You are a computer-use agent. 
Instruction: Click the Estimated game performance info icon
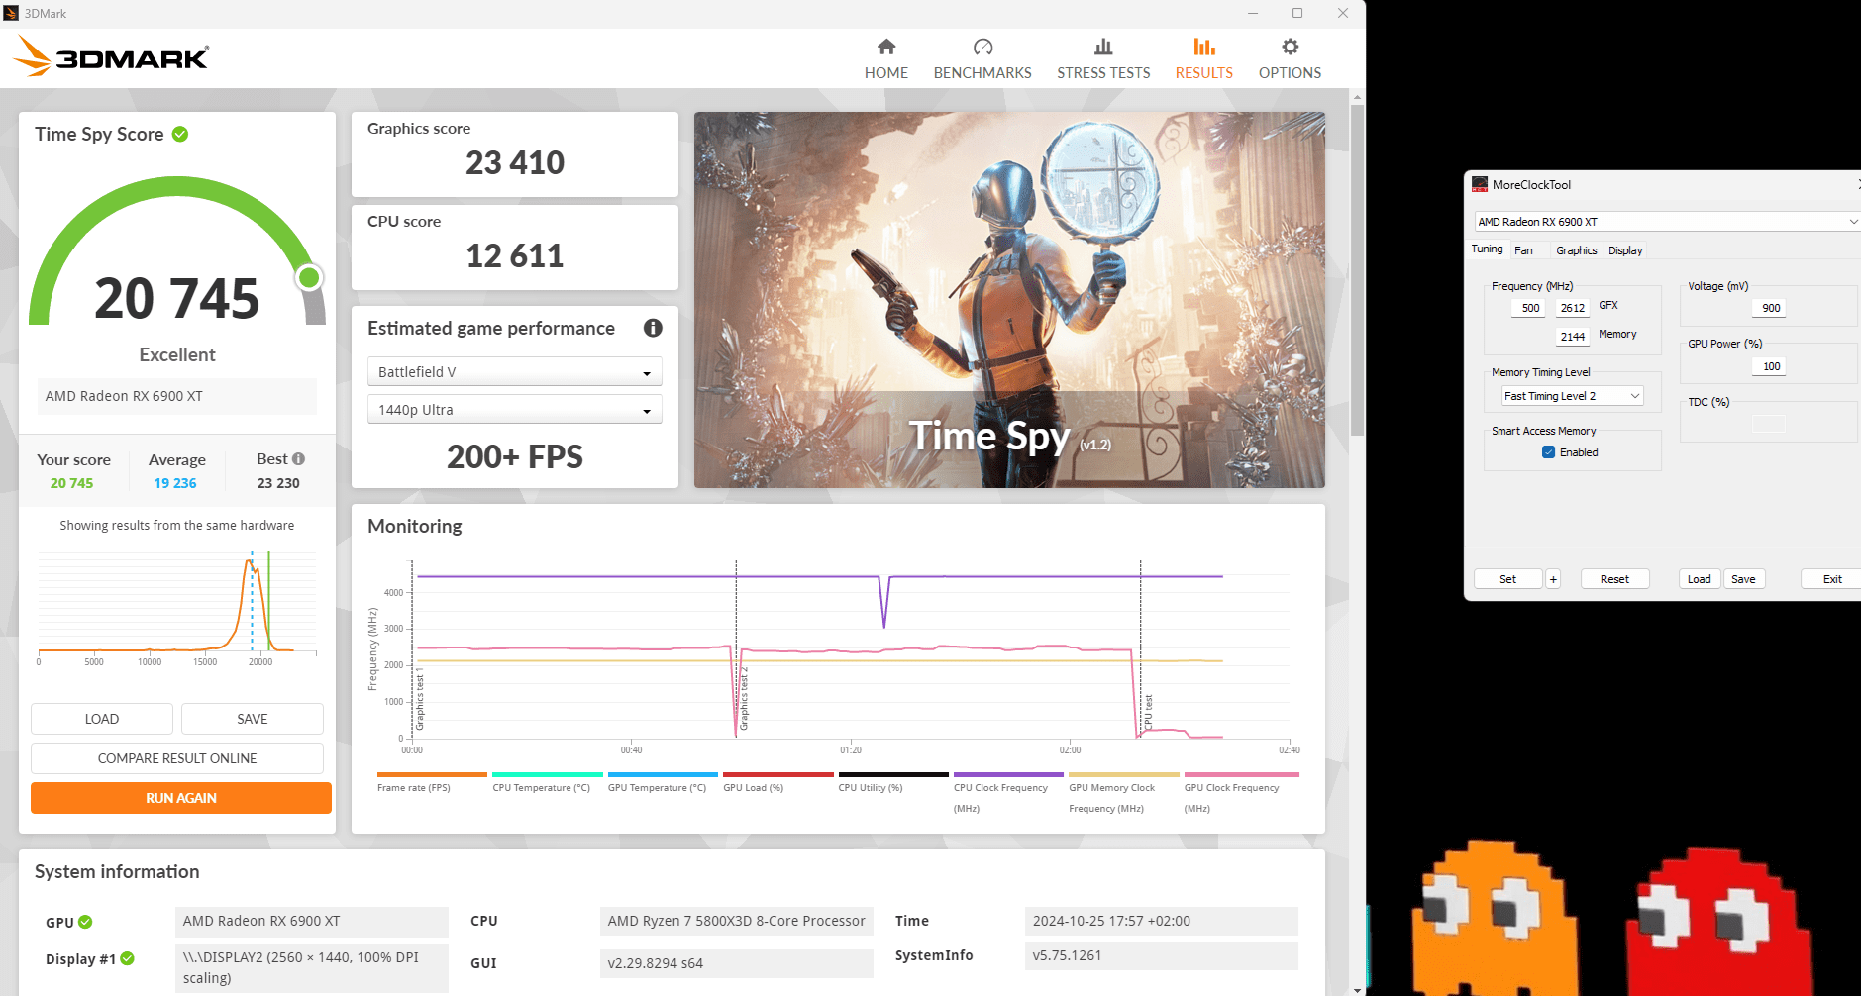653,328
